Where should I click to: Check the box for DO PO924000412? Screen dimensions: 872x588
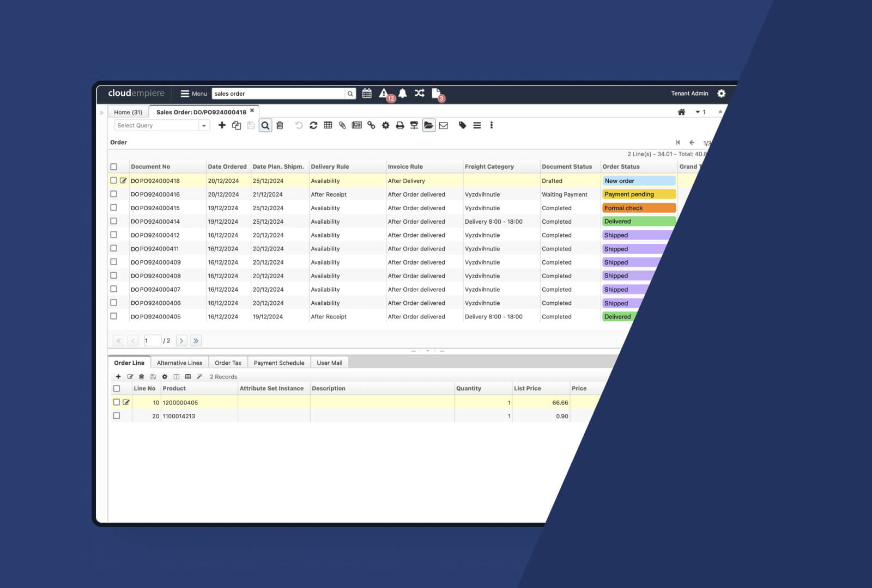point(114,235)
